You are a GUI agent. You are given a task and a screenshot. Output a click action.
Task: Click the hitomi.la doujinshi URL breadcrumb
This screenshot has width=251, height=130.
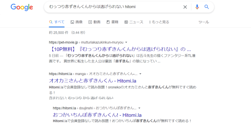tap(95, 108)
